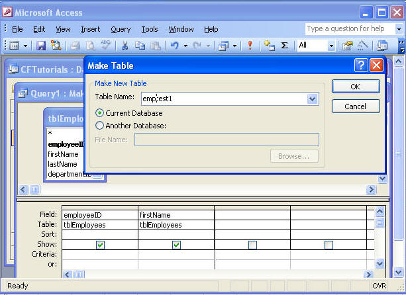The height and width of the screenshot is (295, 406).
Task: Open the Query menu
Action: [x=121, y=30]
